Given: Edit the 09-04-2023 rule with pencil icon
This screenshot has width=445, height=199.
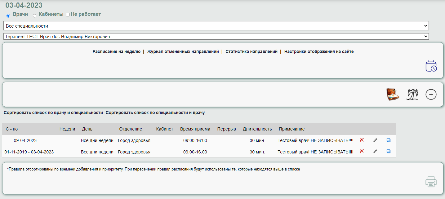Looking at the screenshot, I should click(x=375, y=140).
